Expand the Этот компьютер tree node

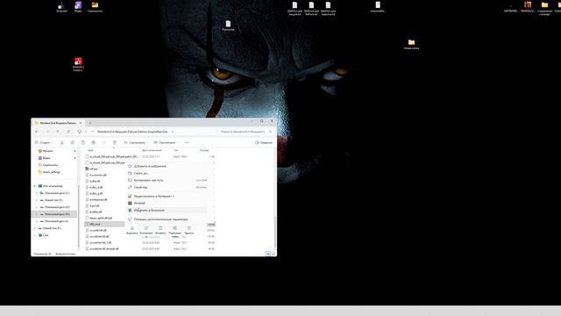[35, 186]
